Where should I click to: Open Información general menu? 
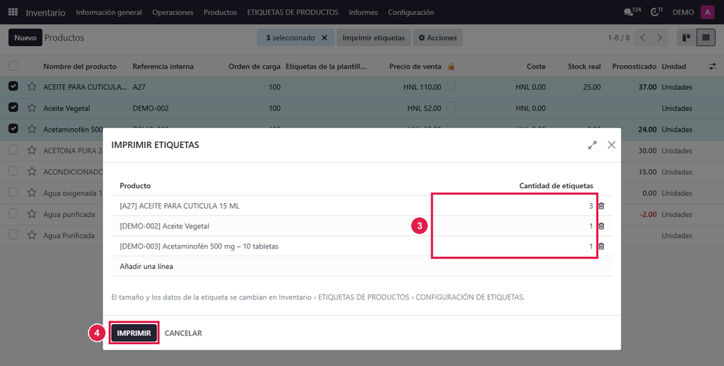[x=109, y=13]
